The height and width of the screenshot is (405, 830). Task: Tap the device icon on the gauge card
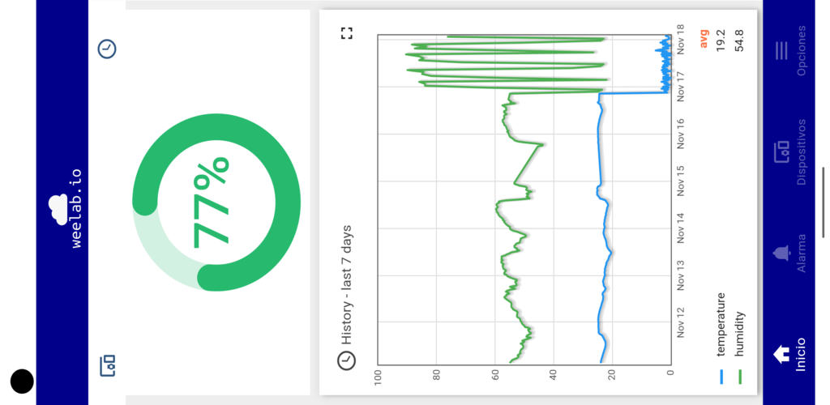[x=106, y=365]
